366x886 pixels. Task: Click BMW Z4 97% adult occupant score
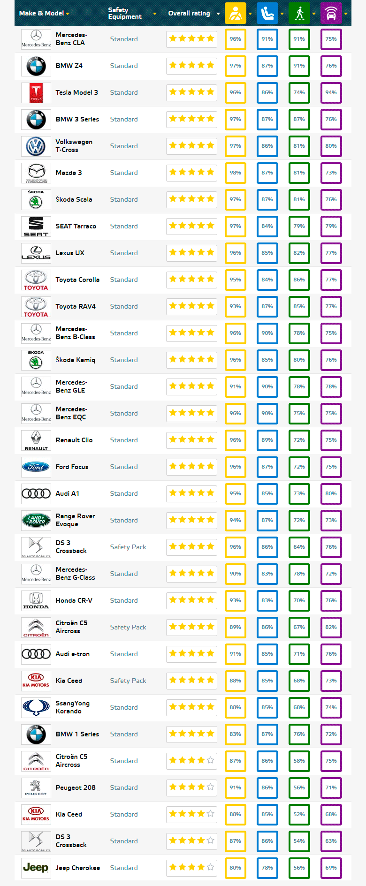[x=236, y=66]
